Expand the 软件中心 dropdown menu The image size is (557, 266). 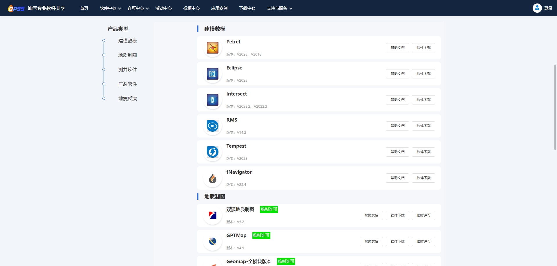110,8
